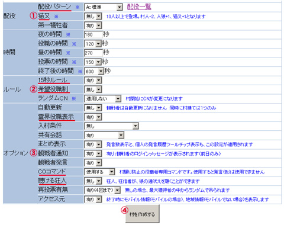284x225 pixels.
Task: Click the まとめ表示 label
Action: pyautogui.click(x=52, y=144)
